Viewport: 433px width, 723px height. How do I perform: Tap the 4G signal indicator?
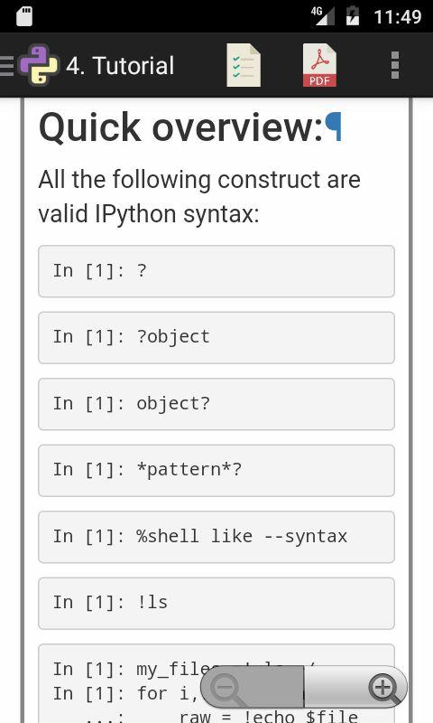coord(322,16)
